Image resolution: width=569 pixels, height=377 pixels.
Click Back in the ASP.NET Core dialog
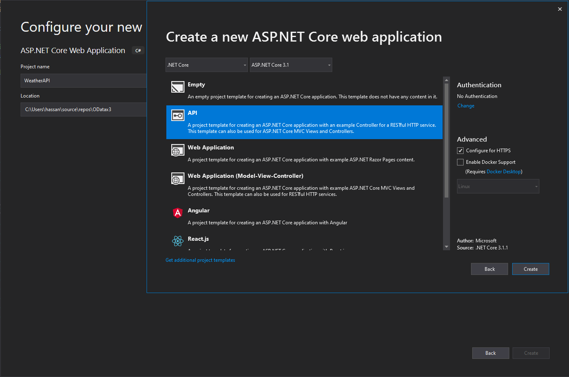[x=490, y=269]
